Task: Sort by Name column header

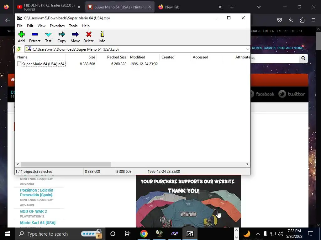Action: click(x=40, y=57)
